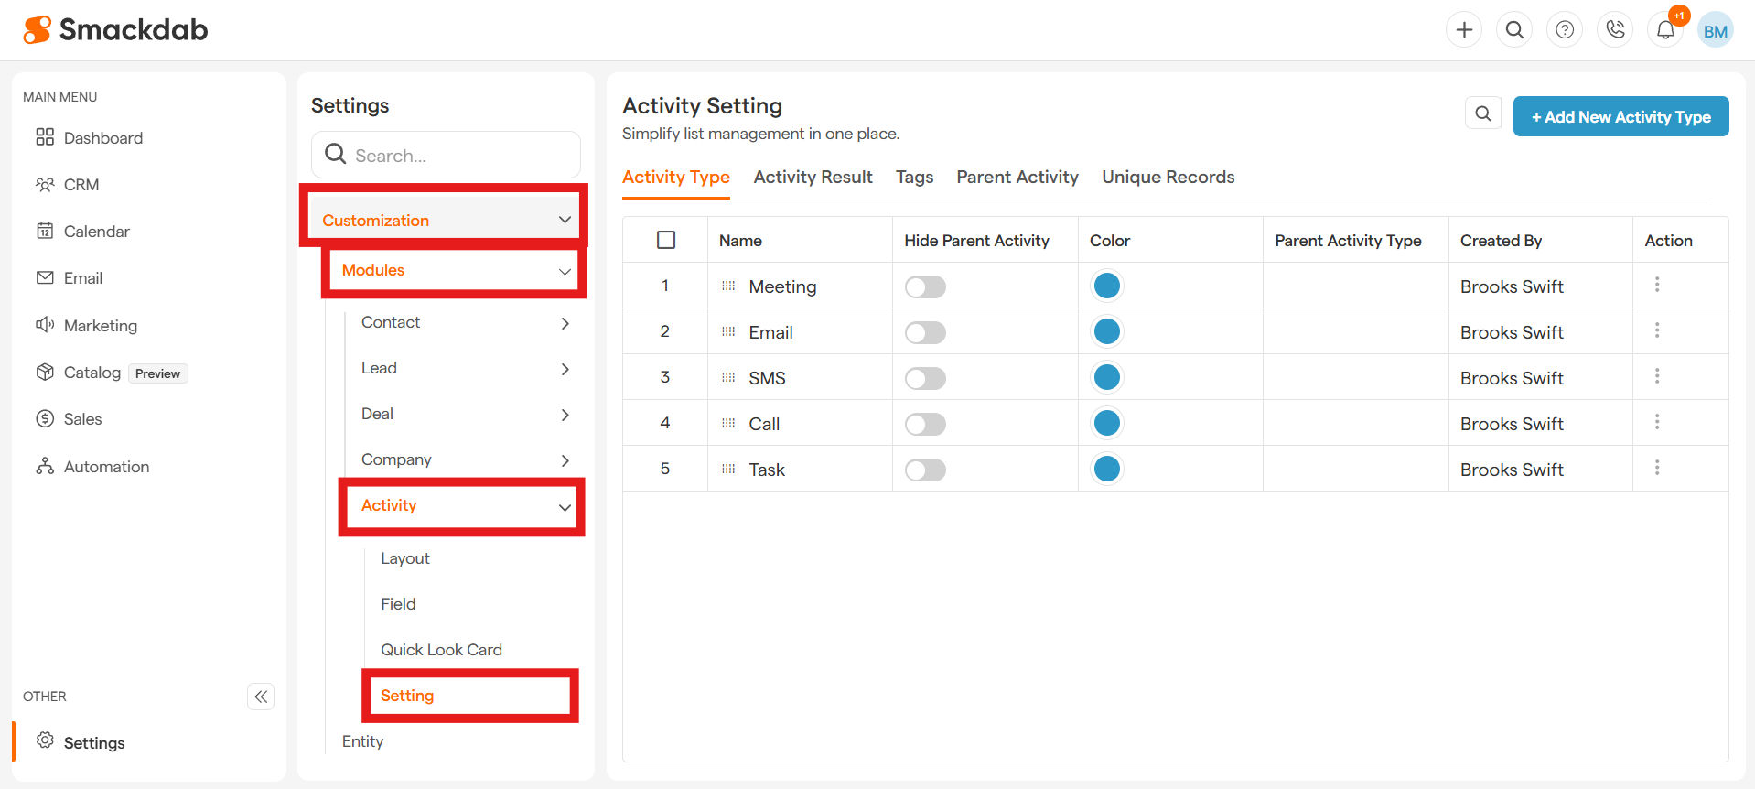1755x789 pixels.
Task: Expand the Deal module submenu
Action: pyautogui.click(x=565, y=415)
